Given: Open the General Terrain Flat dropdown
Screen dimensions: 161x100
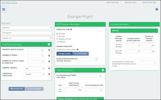Looking at the screenshot, I should [34, 68].
